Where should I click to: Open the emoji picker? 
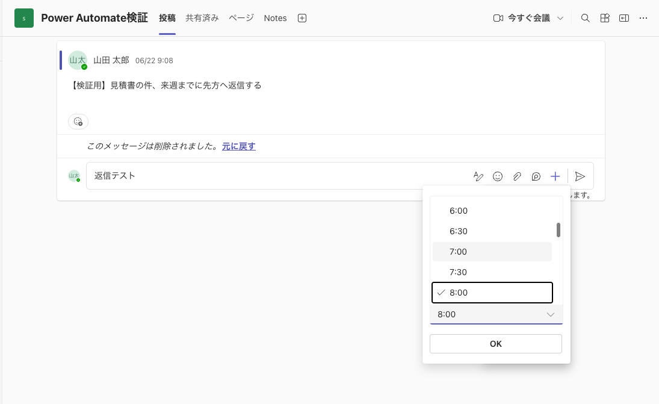pyautogui.click(x=498, y=176)
